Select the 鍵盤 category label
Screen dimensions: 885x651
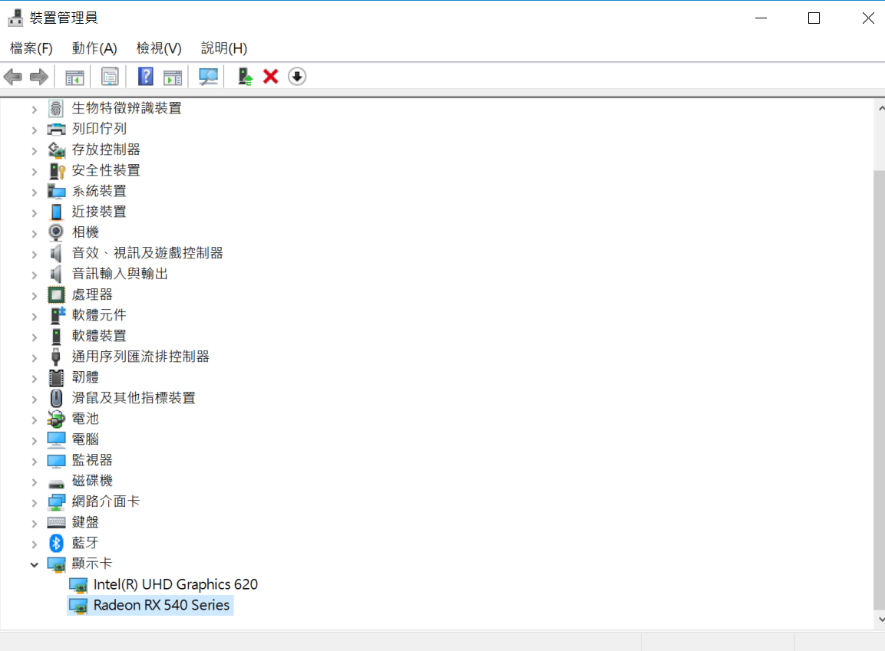tap(85, 522)
